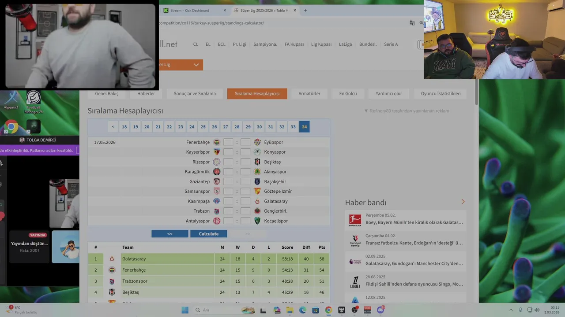Open news about Boey and Bayern Münih
This screenshot has width=565, height=317.
pos(414,222)
